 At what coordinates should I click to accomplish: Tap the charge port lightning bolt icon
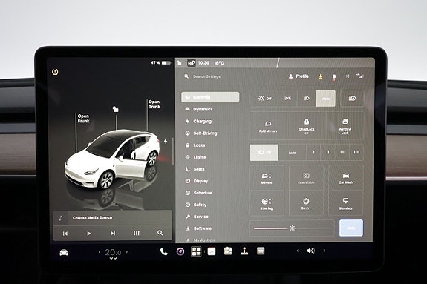click(166, 142)
